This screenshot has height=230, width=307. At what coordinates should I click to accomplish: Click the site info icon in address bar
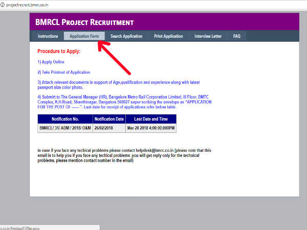pos(2,5)
